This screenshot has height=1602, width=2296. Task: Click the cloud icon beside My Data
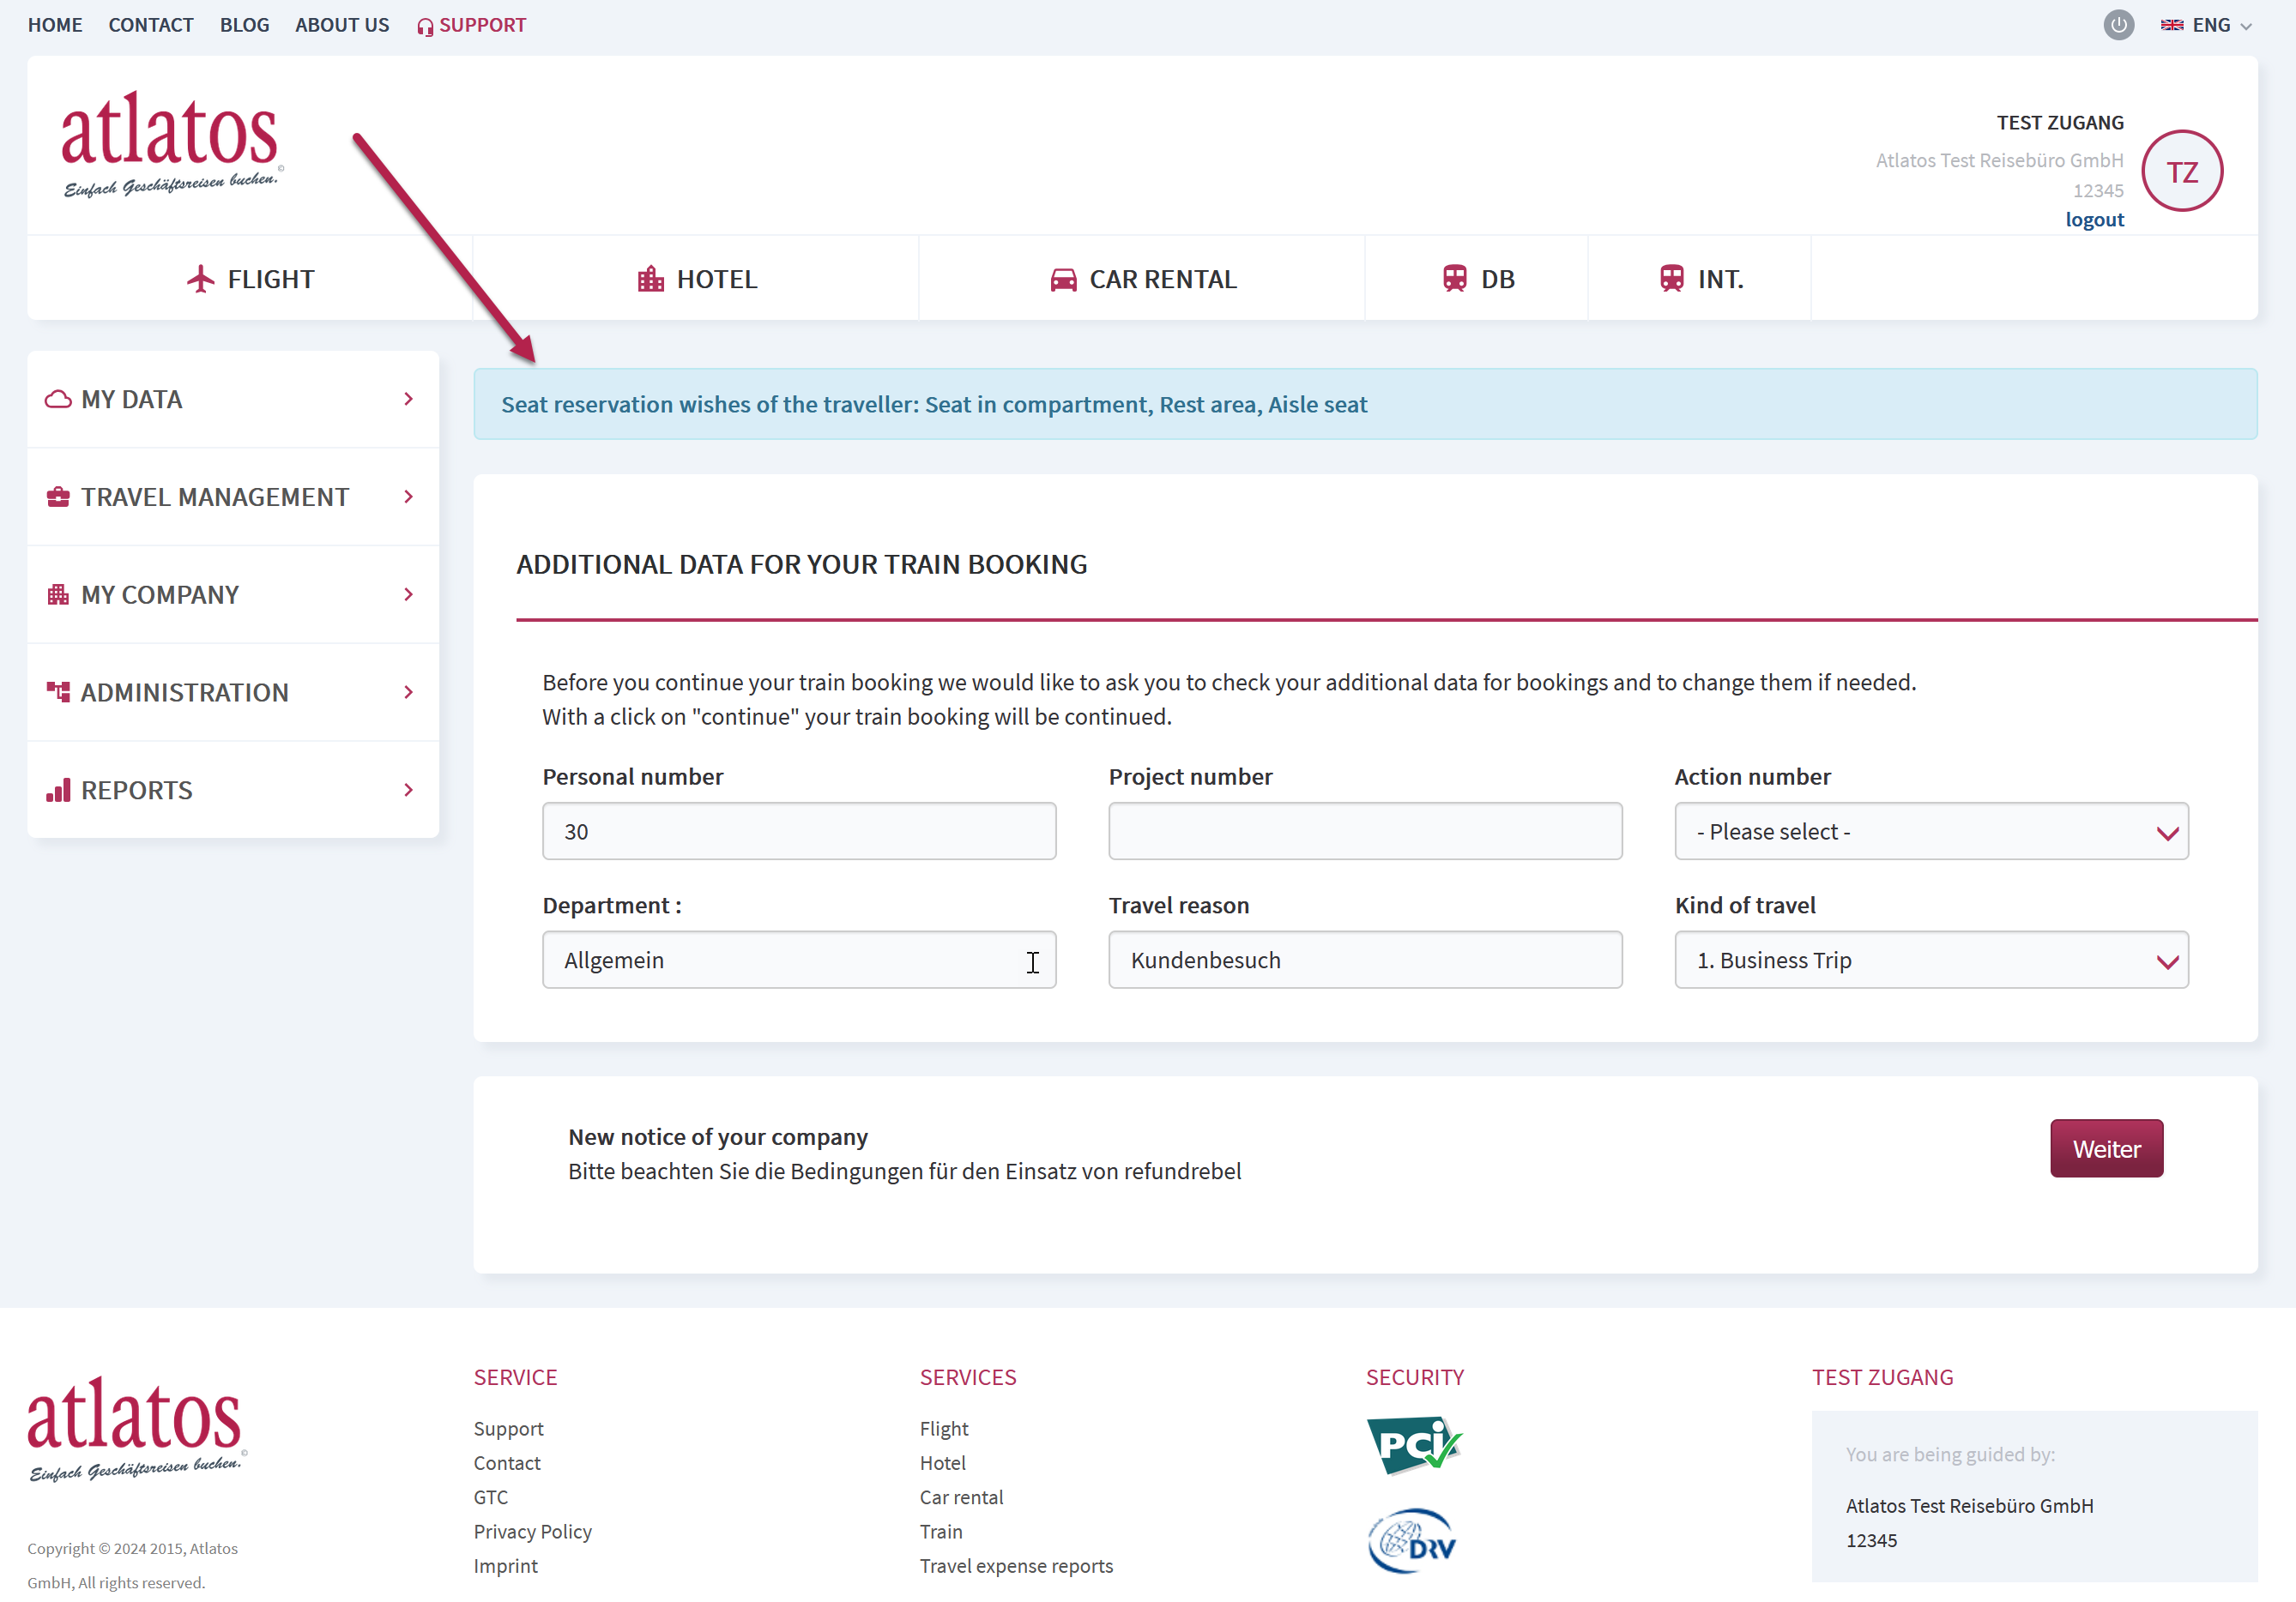coord(58,400)
